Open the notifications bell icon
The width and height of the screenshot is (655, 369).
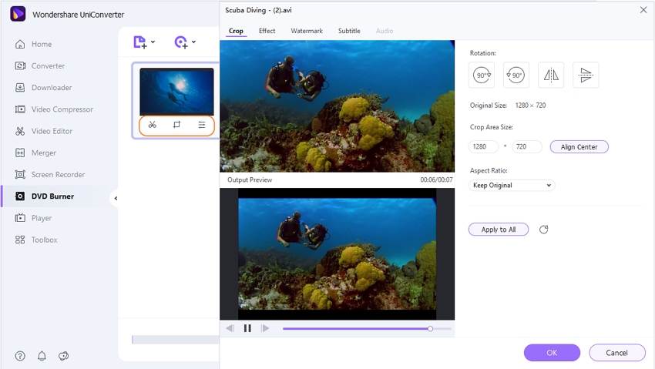click(x=42, y=356)
